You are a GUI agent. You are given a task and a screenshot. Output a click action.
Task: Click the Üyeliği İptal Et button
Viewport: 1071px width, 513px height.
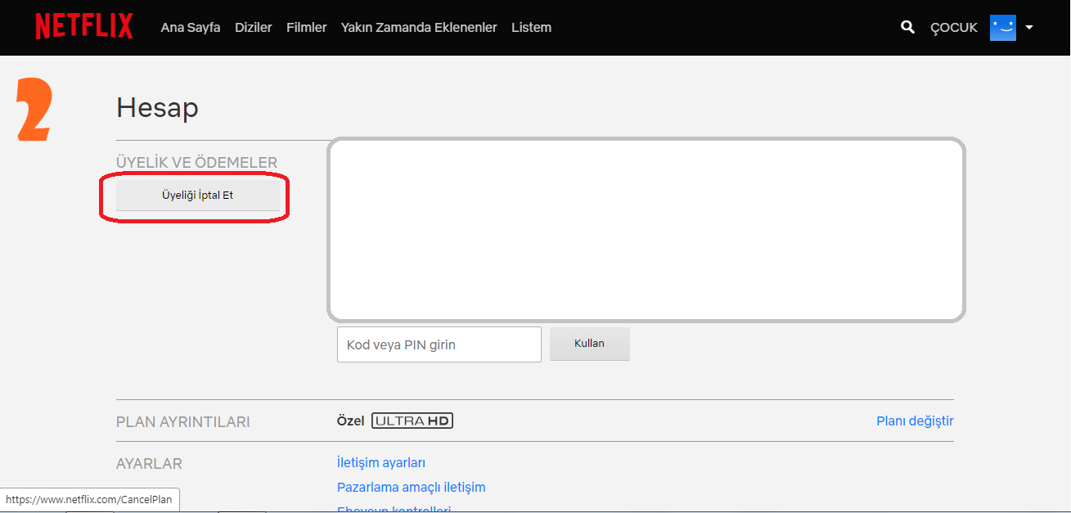(x=200, y=196)
